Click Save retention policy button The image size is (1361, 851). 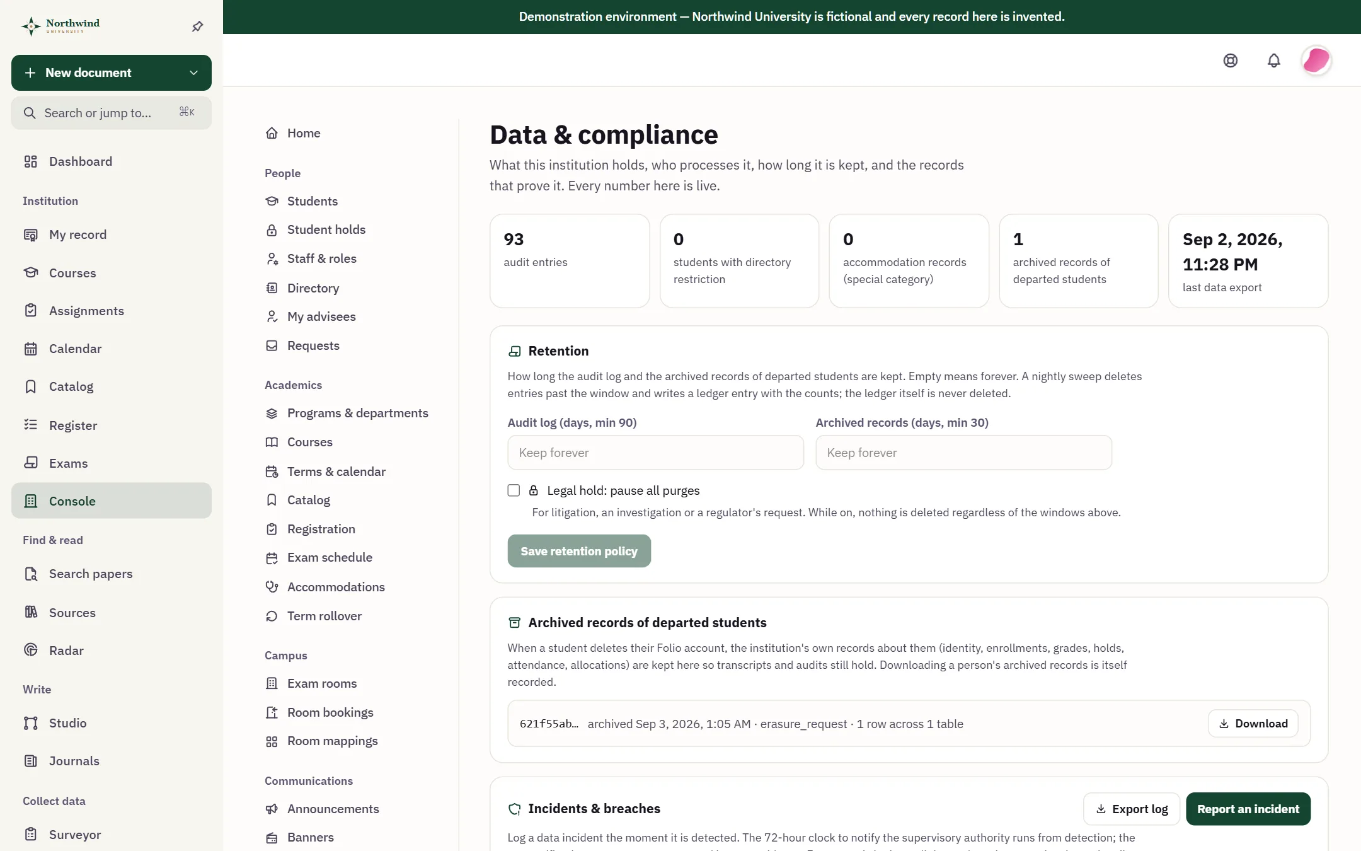[579, 551]
